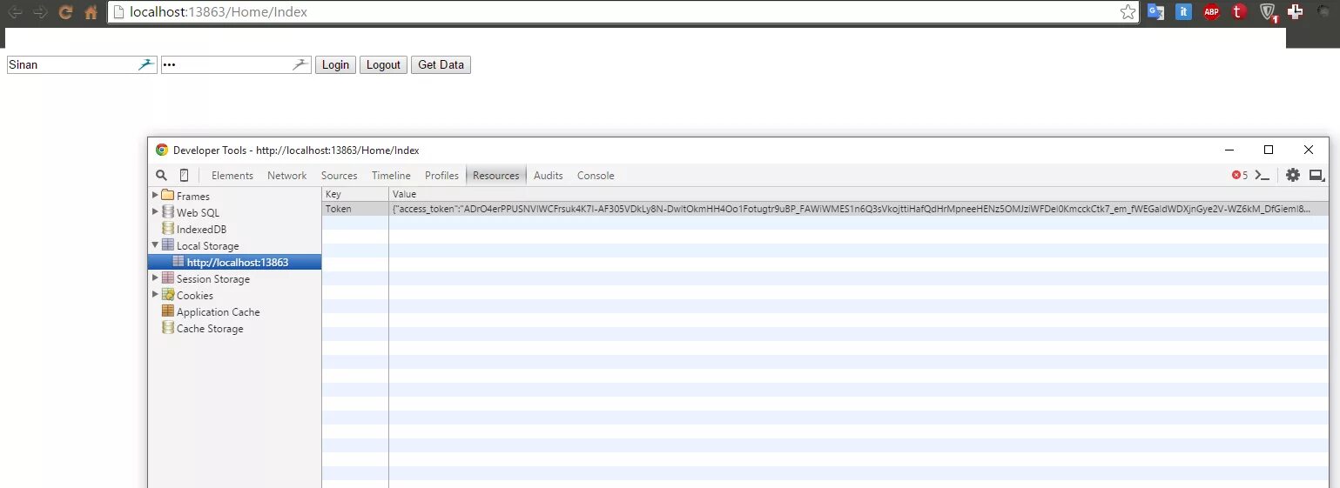Click the Value column header
This screenshot has width=1340, height=488.
coord(859,194)
